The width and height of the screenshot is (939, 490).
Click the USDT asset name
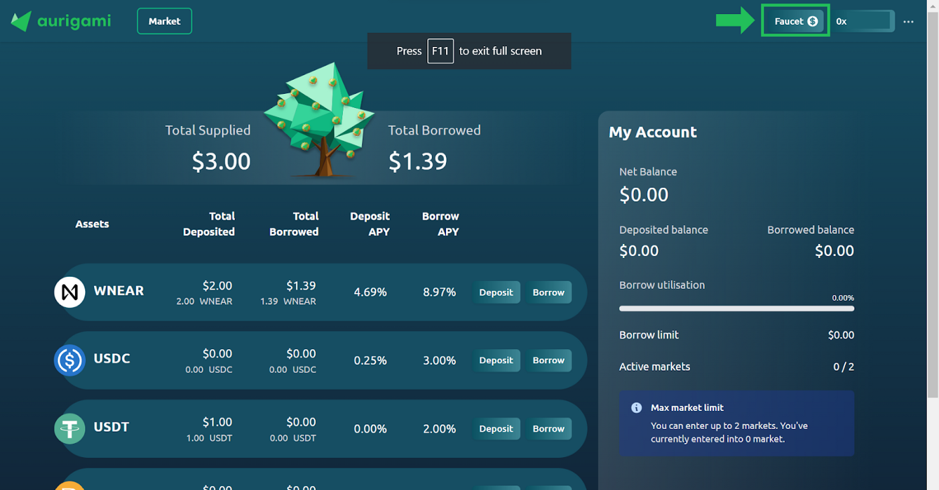[111, 427]
